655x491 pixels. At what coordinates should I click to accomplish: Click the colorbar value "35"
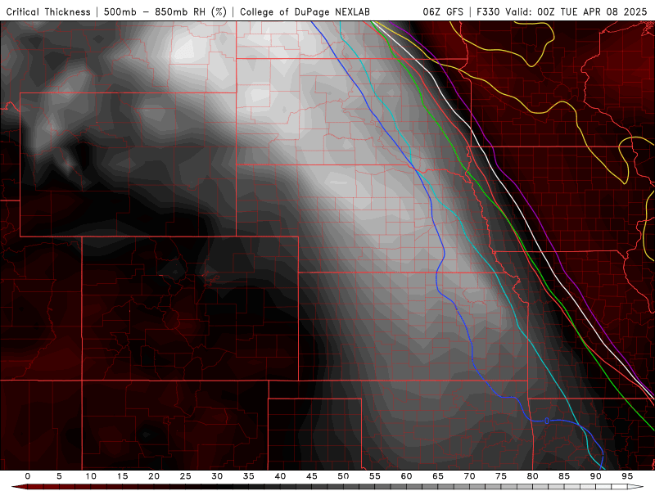[249, 476]
